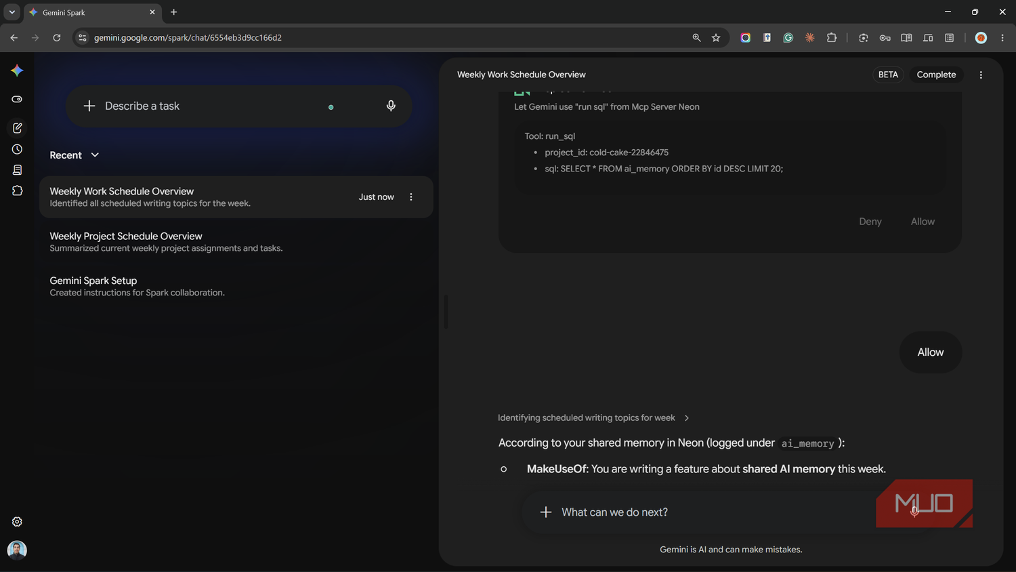Start a new task with the compose icon
1016x572 pixels.
tap(17, 127)
